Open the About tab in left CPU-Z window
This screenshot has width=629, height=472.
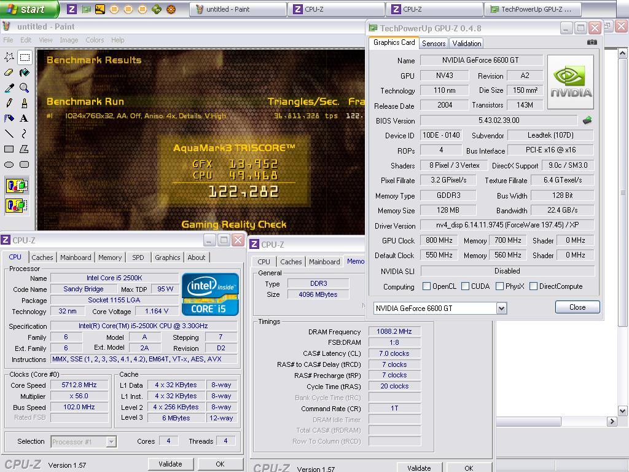pyautogui.click(x=197, y=258)
